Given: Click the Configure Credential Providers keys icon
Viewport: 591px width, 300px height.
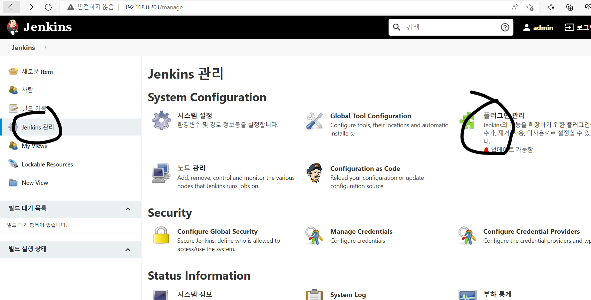Looking at the screenshot, I should (467, 235).
